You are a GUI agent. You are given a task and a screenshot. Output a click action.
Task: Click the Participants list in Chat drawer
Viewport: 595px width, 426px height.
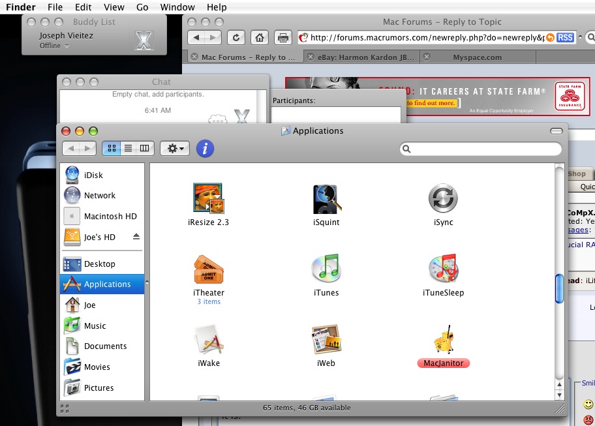[x=336, y=115]
